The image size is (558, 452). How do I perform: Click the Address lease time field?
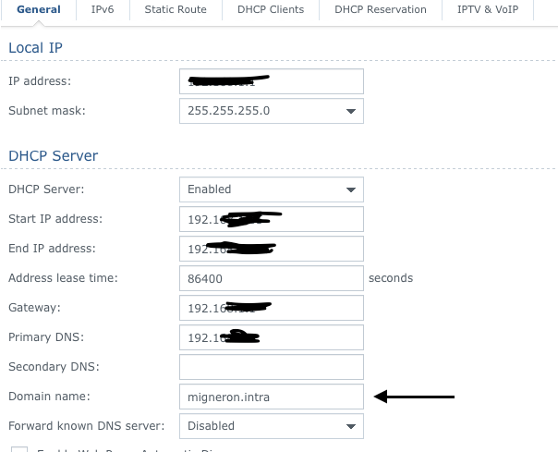(x=271, y=278)
